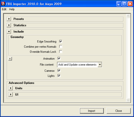Enable Override Normals Lock checkbox

61,52
